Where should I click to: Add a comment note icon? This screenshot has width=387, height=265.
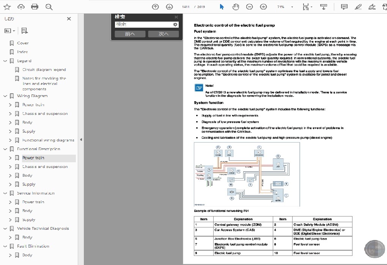click(x=344, y=7)
